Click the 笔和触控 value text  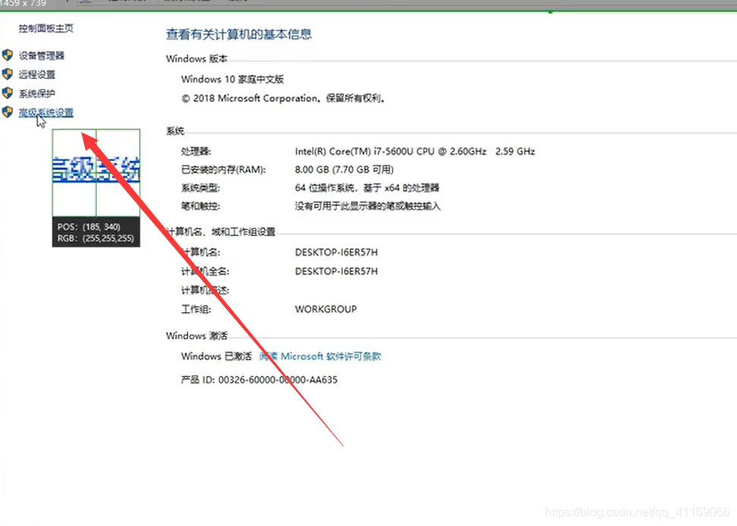(367, 206)
